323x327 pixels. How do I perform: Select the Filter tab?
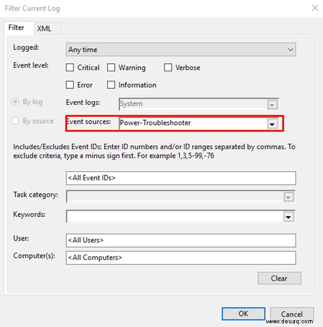pyautogui.click(x=16, y=27)
